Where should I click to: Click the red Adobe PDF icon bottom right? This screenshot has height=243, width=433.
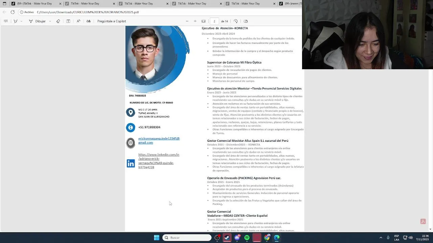pos(423,221)
